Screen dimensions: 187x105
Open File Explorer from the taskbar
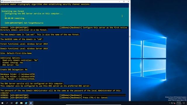point(21,103)
